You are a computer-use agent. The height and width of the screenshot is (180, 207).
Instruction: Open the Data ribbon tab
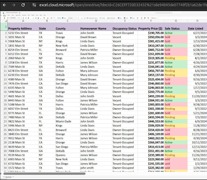click(x=29, y=15)
